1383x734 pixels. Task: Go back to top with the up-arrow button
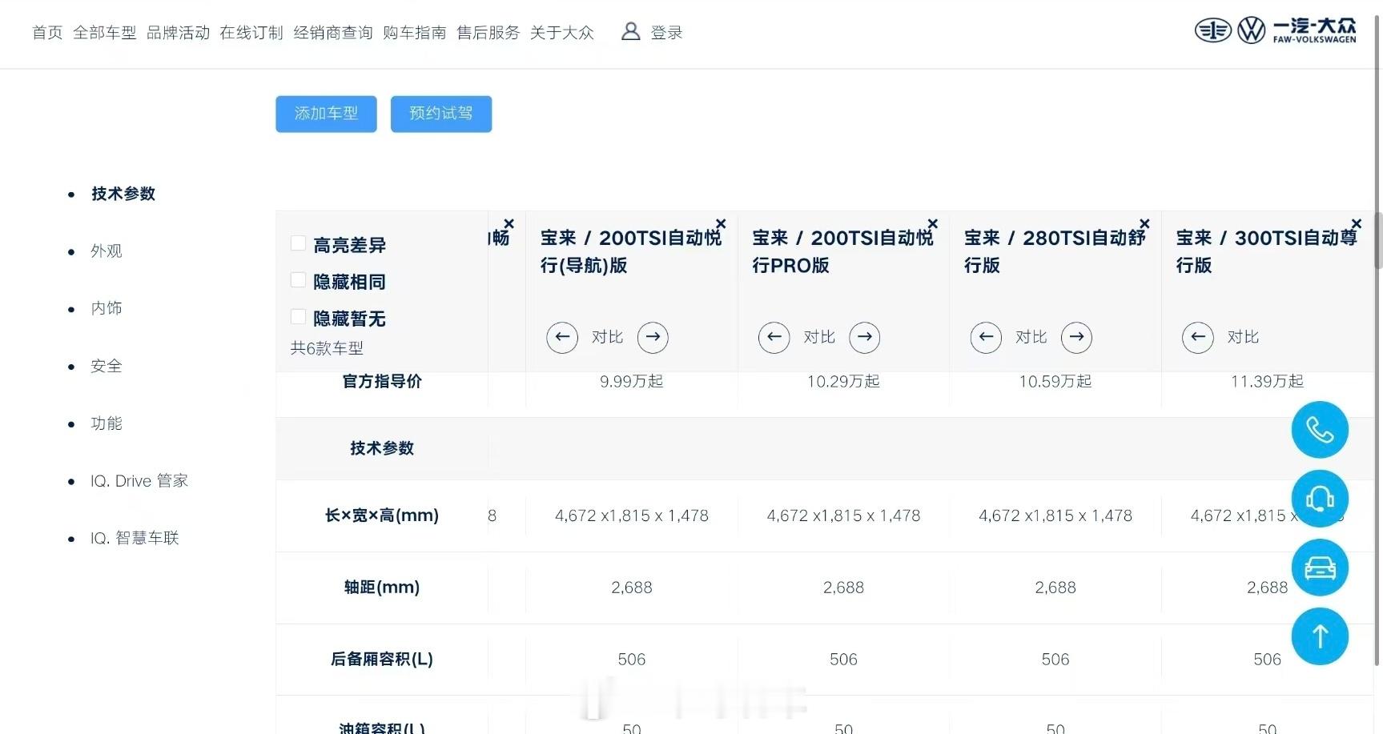click(1320, 636)
